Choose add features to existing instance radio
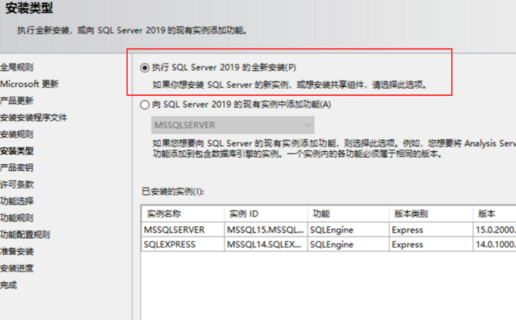Screen dimensions: 516x320 tap(145, 105)
